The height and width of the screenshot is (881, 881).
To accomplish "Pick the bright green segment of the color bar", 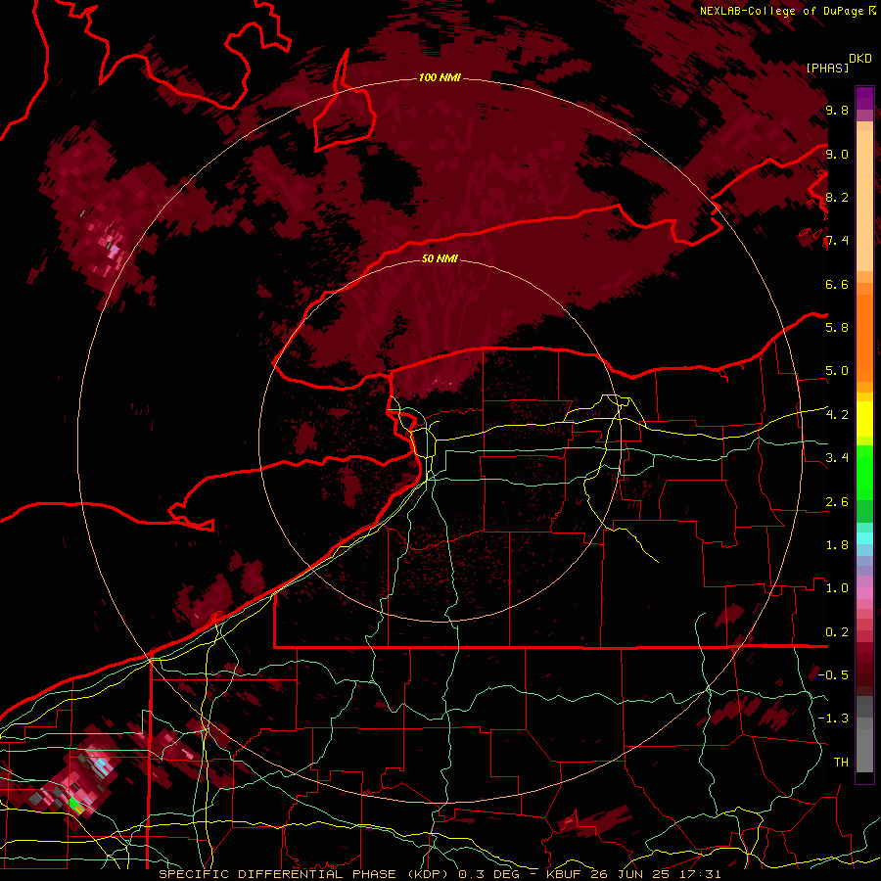I will coord(864,472).
